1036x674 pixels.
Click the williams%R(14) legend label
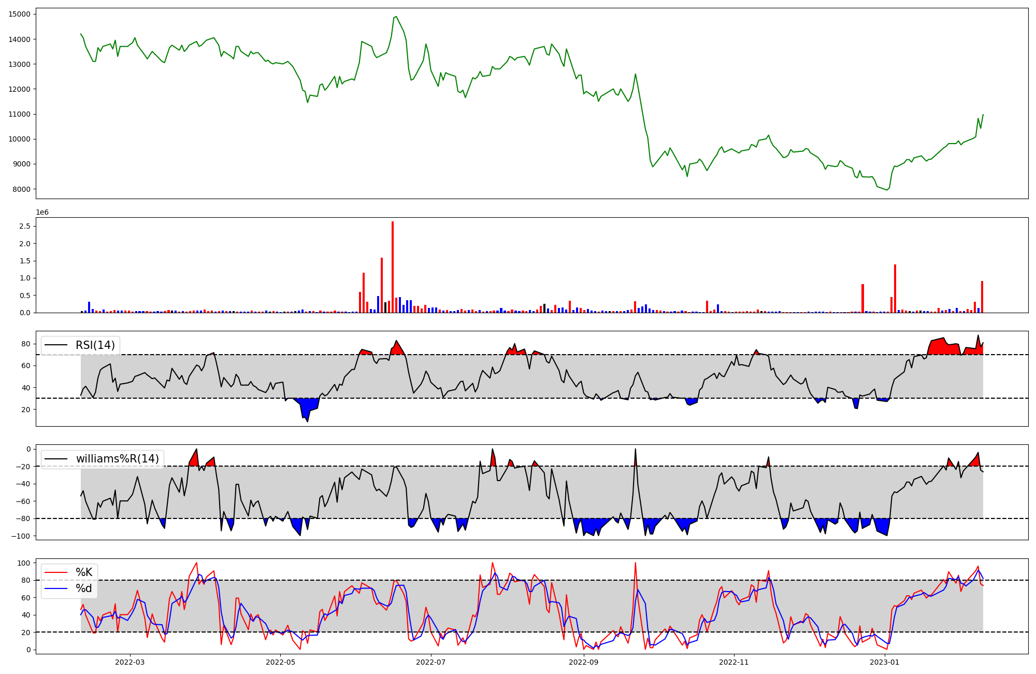pos(117,459)
